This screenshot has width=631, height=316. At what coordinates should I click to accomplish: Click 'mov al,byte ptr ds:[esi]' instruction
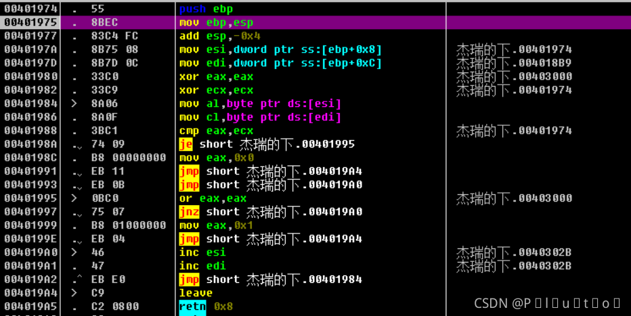(x=260, y=104)
